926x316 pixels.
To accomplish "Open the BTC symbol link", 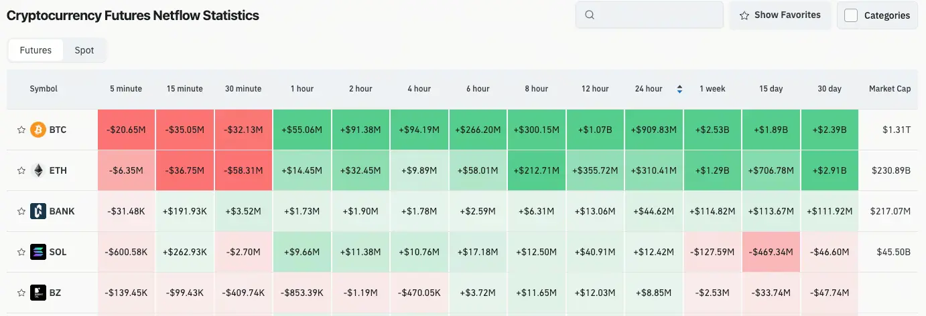I will (x=58, y=130).
